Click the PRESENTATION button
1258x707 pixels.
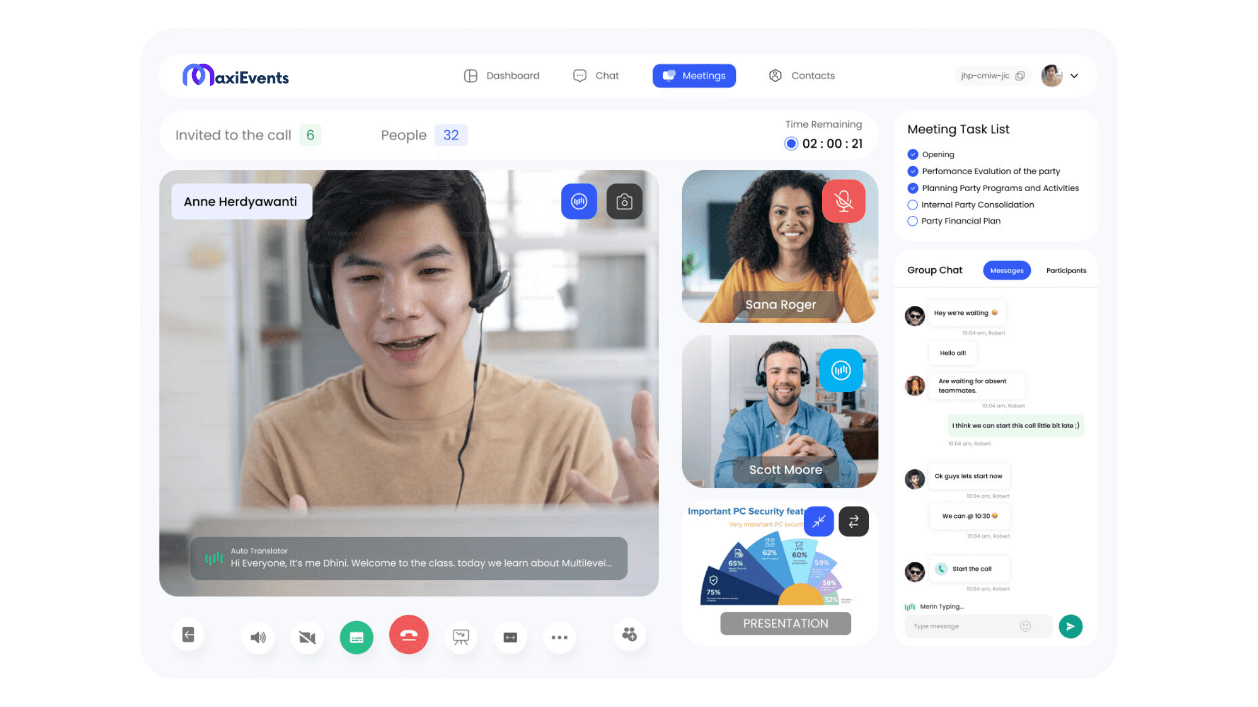tap(785, 624)
